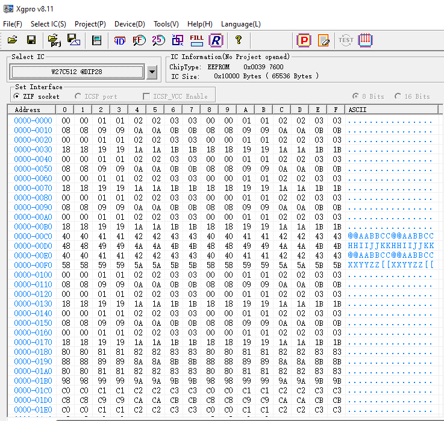444x421 pixels.
Task: Open project with the prj folder icon
Action: pyautogui.click(x=55, y=40)
